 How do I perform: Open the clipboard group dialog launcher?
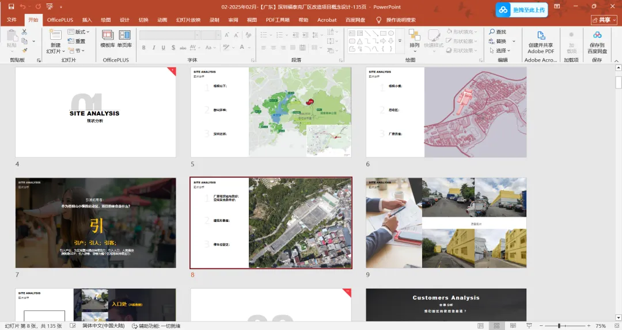coord(39,60)
